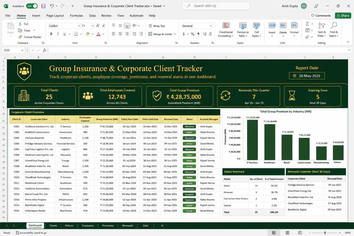Expand the Borders dropdown arrow
Image resolution: width=354 pixels, height=236 pixels.
tap(81, 34)
